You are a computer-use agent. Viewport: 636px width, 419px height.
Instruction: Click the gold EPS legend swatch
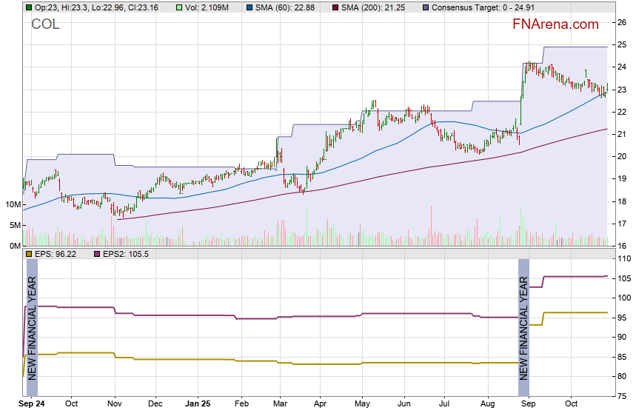pyautogui.click(x=28, y=254)
